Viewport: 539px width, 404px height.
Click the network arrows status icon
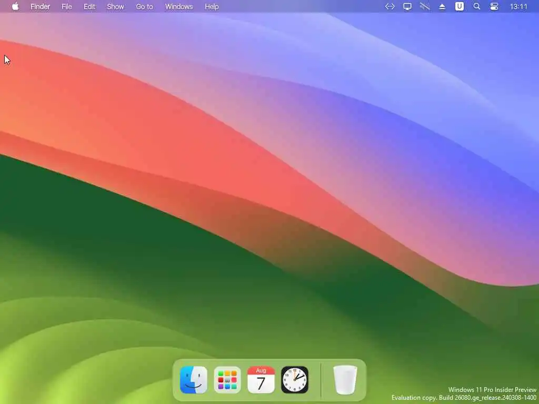(390, 6)
